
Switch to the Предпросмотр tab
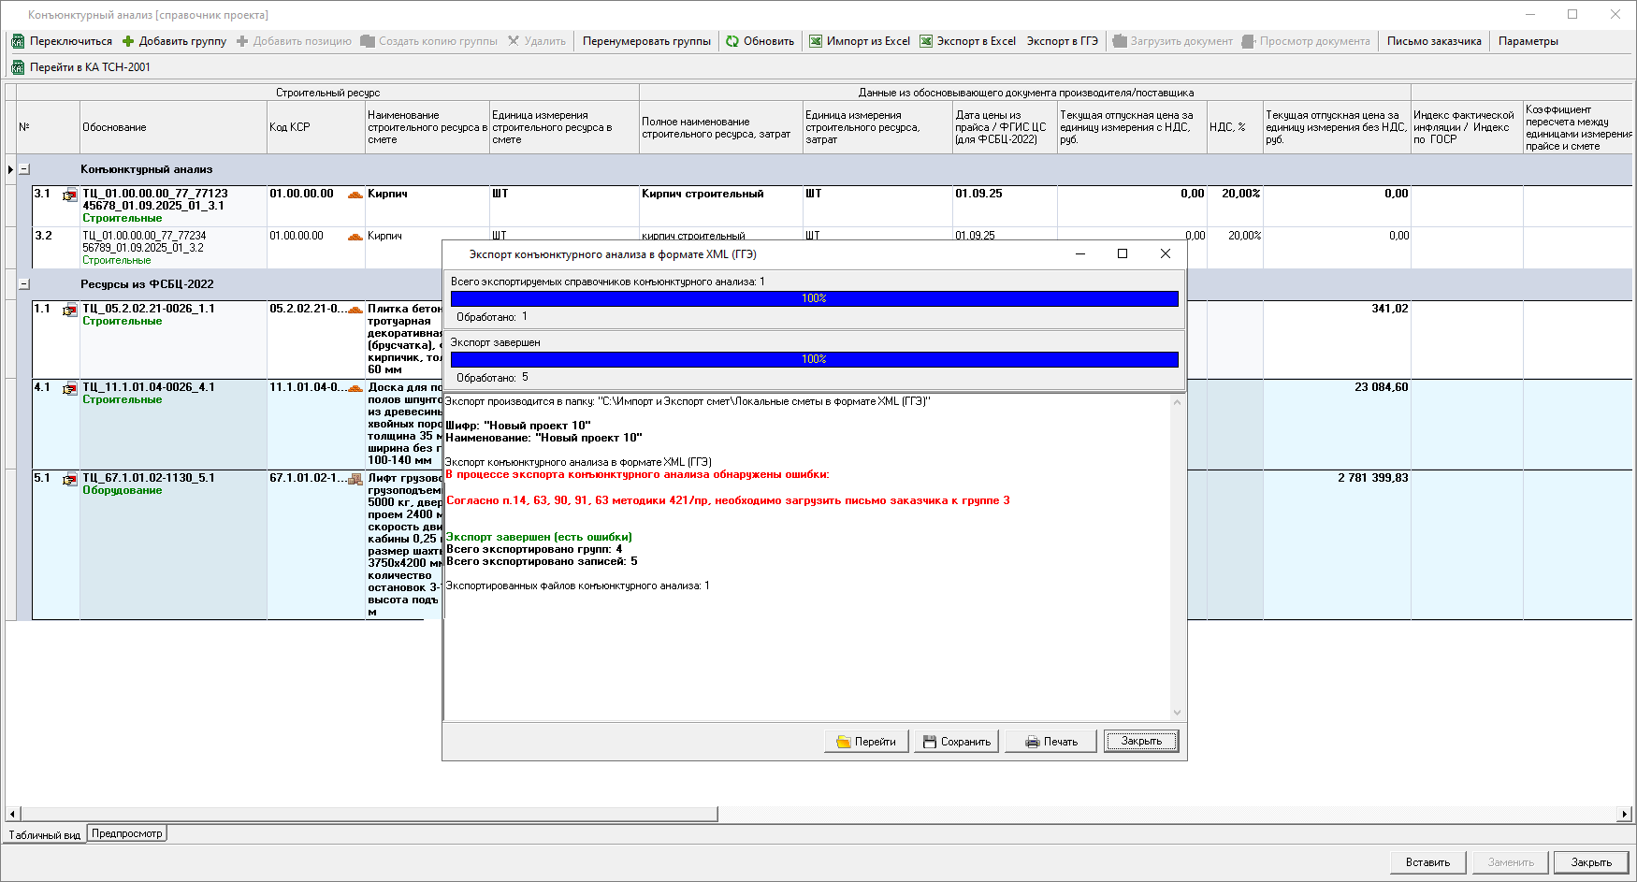(x=127, y=833)
